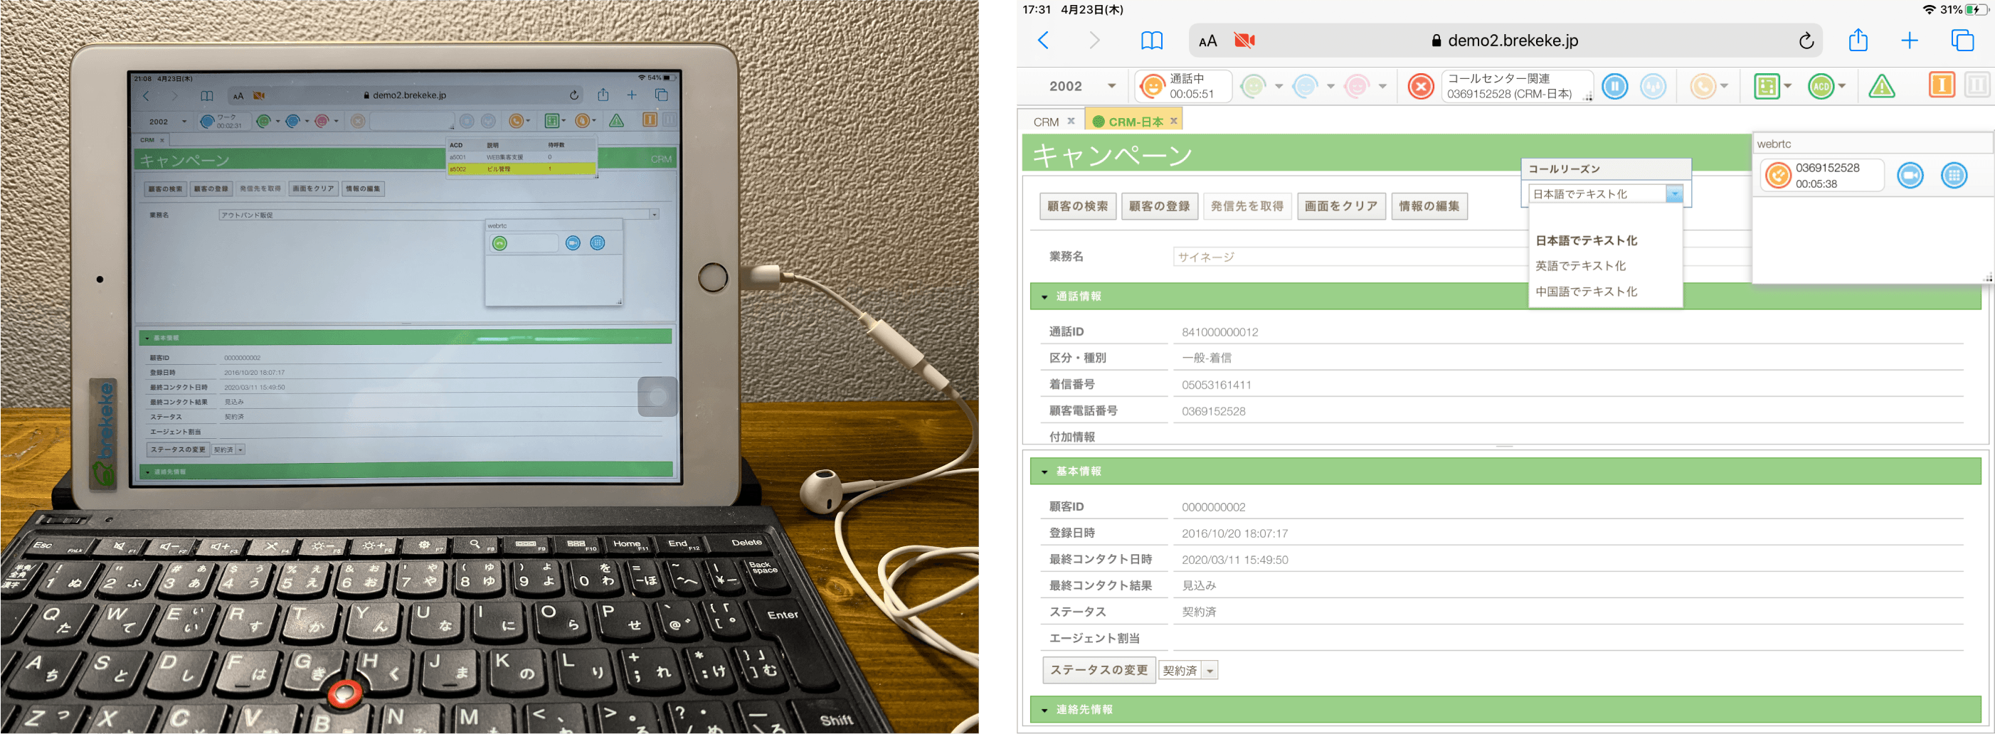Click the 顧客の登録 button in the right screenshot
The width and height of the screenshot is (1995, 734).
[x=1159, y=206]
